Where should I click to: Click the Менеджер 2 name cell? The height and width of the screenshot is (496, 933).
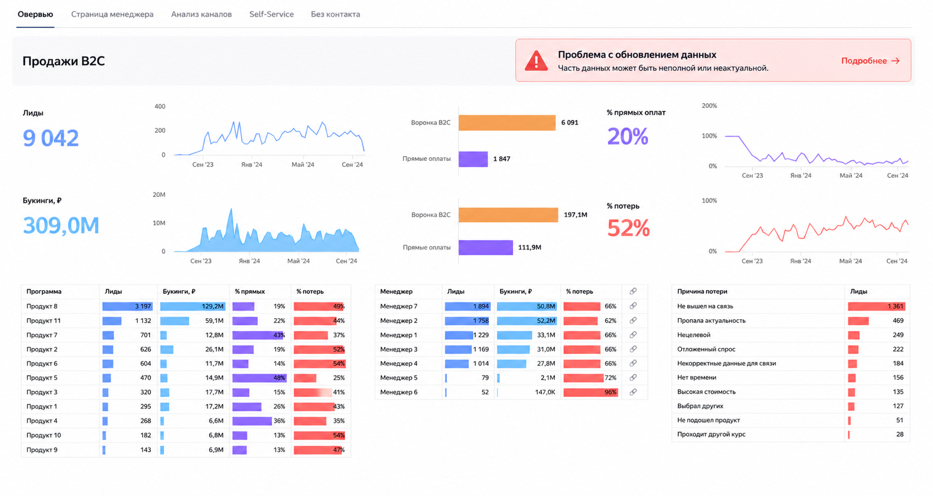[x=399, y=321]
